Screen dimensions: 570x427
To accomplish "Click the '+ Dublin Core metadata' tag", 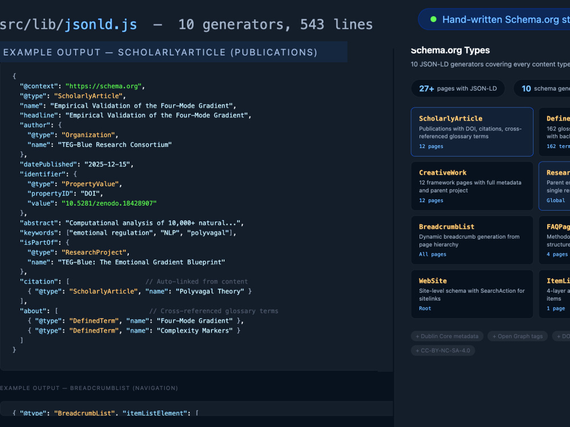I will tap(447, 336).
